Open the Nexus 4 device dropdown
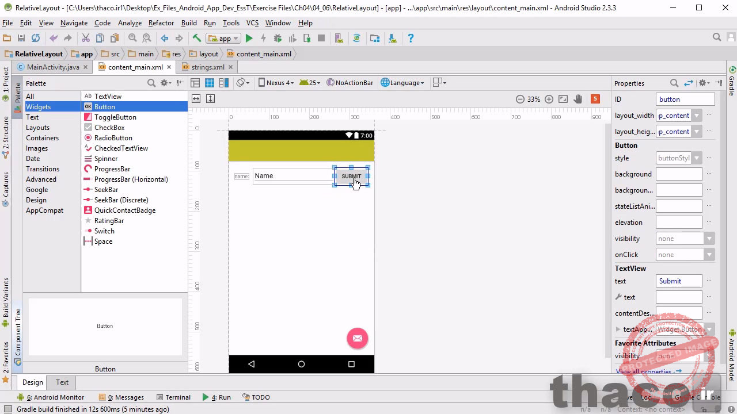The image size is (737, 414). pyautogui.click(x=276, y=83)
